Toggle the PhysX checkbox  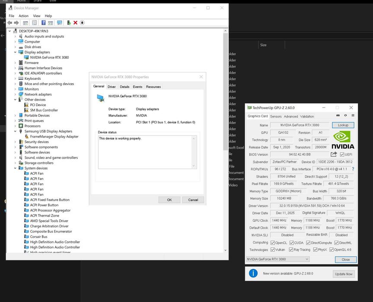[x=316, y=249]
